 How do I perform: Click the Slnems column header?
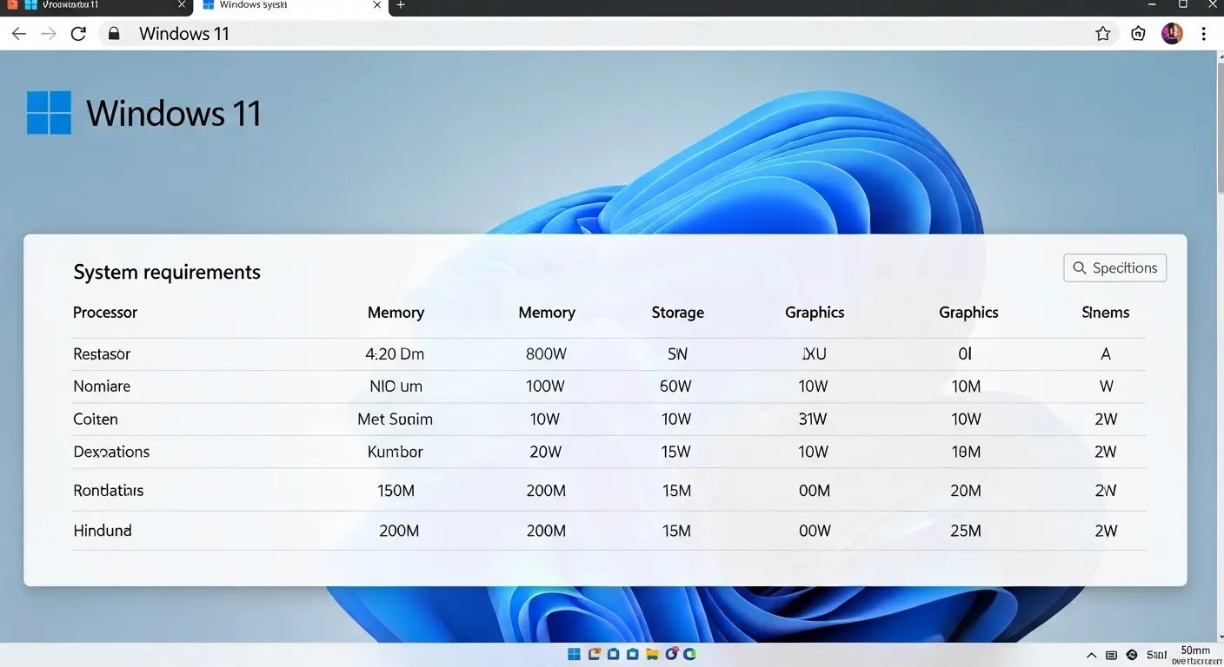(1106, 313)
